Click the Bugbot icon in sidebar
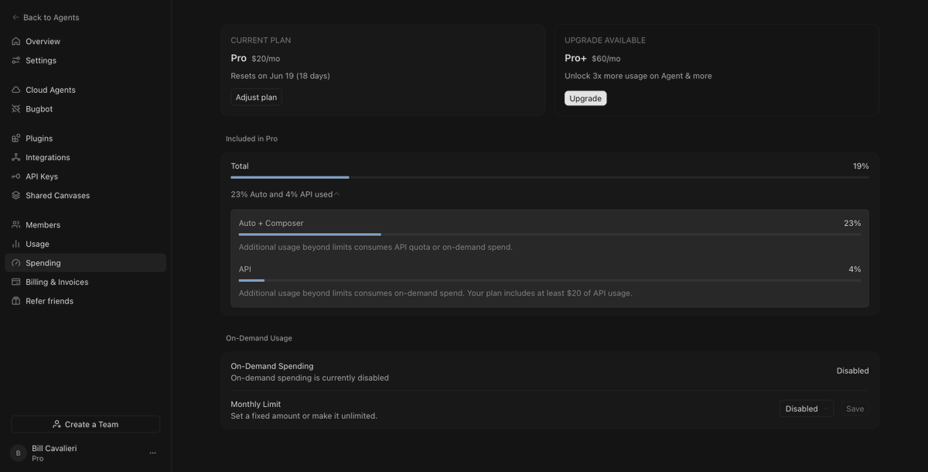928x472 pixels. tap(15, 109)
